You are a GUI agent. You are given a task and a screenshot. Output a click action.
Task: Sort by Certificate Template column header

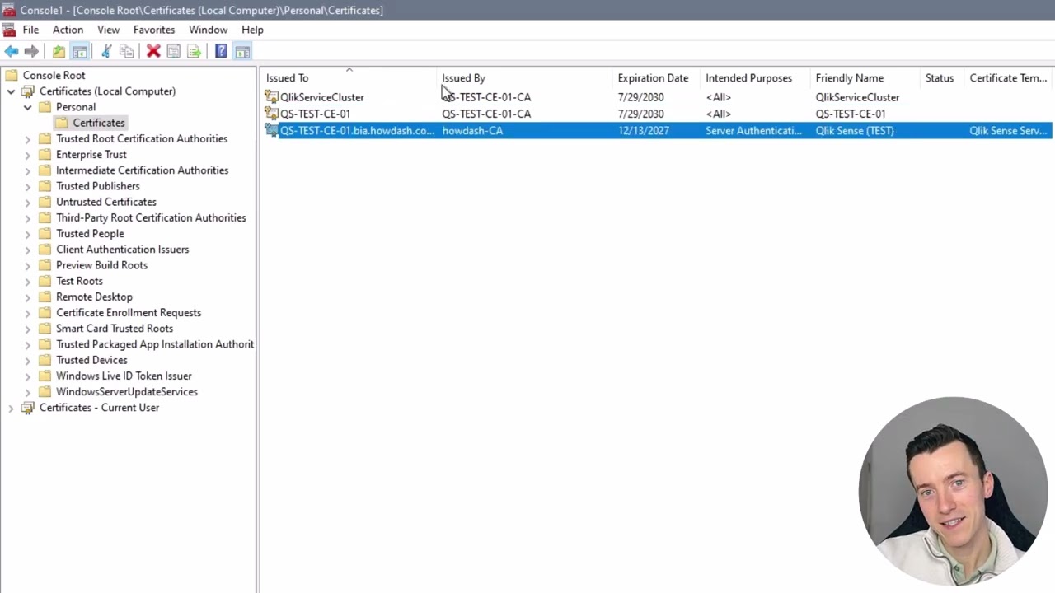pos(1009,78)
